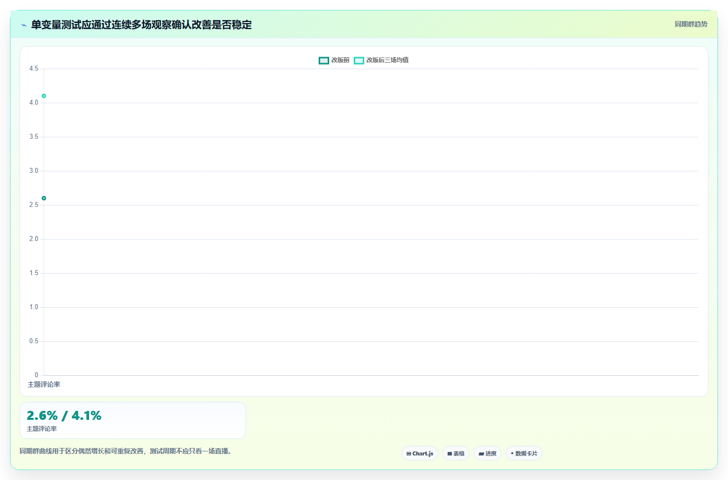
Task: Toggle the 改版前 legend series
Action: click(334, 60)
